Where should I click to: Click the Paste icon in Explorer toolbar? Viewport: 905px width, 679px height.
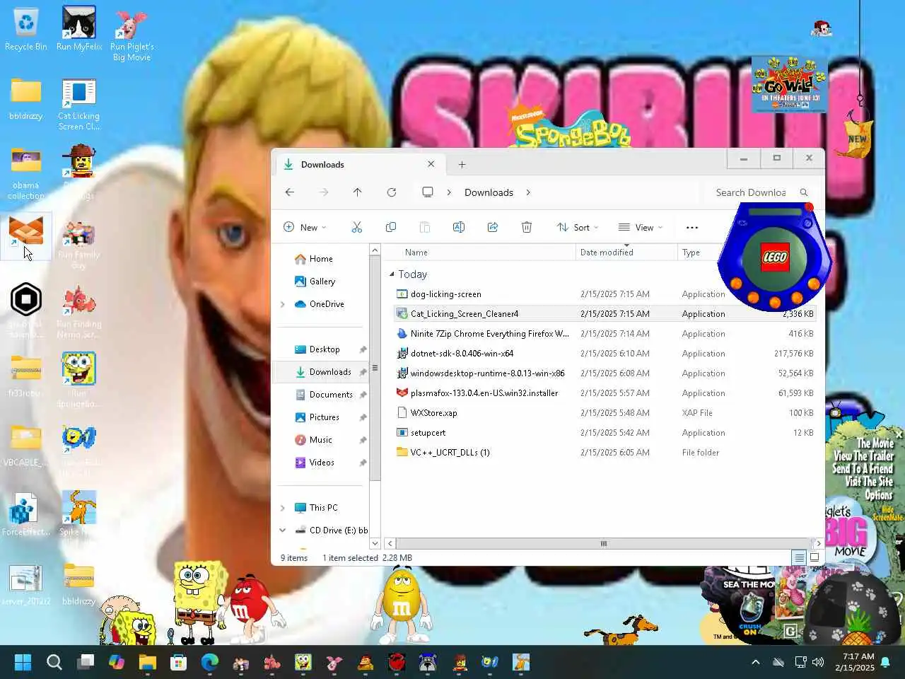click(424, 227)
